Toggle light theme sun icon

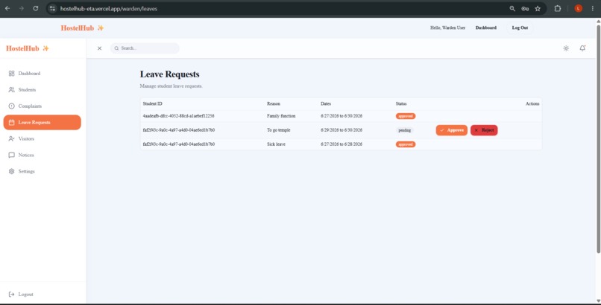[566, 48]
